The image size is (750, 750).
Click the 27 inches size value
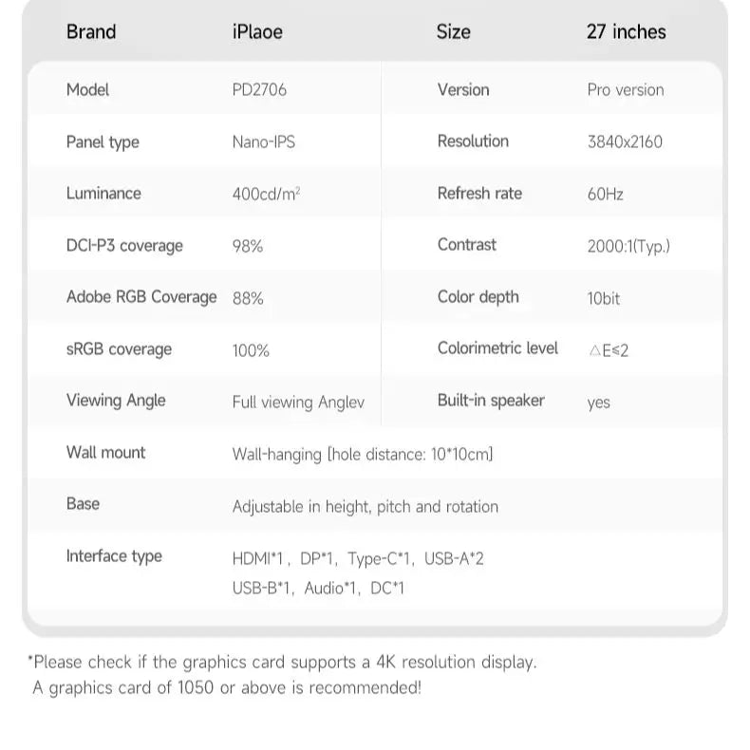(x=626, y=32)
